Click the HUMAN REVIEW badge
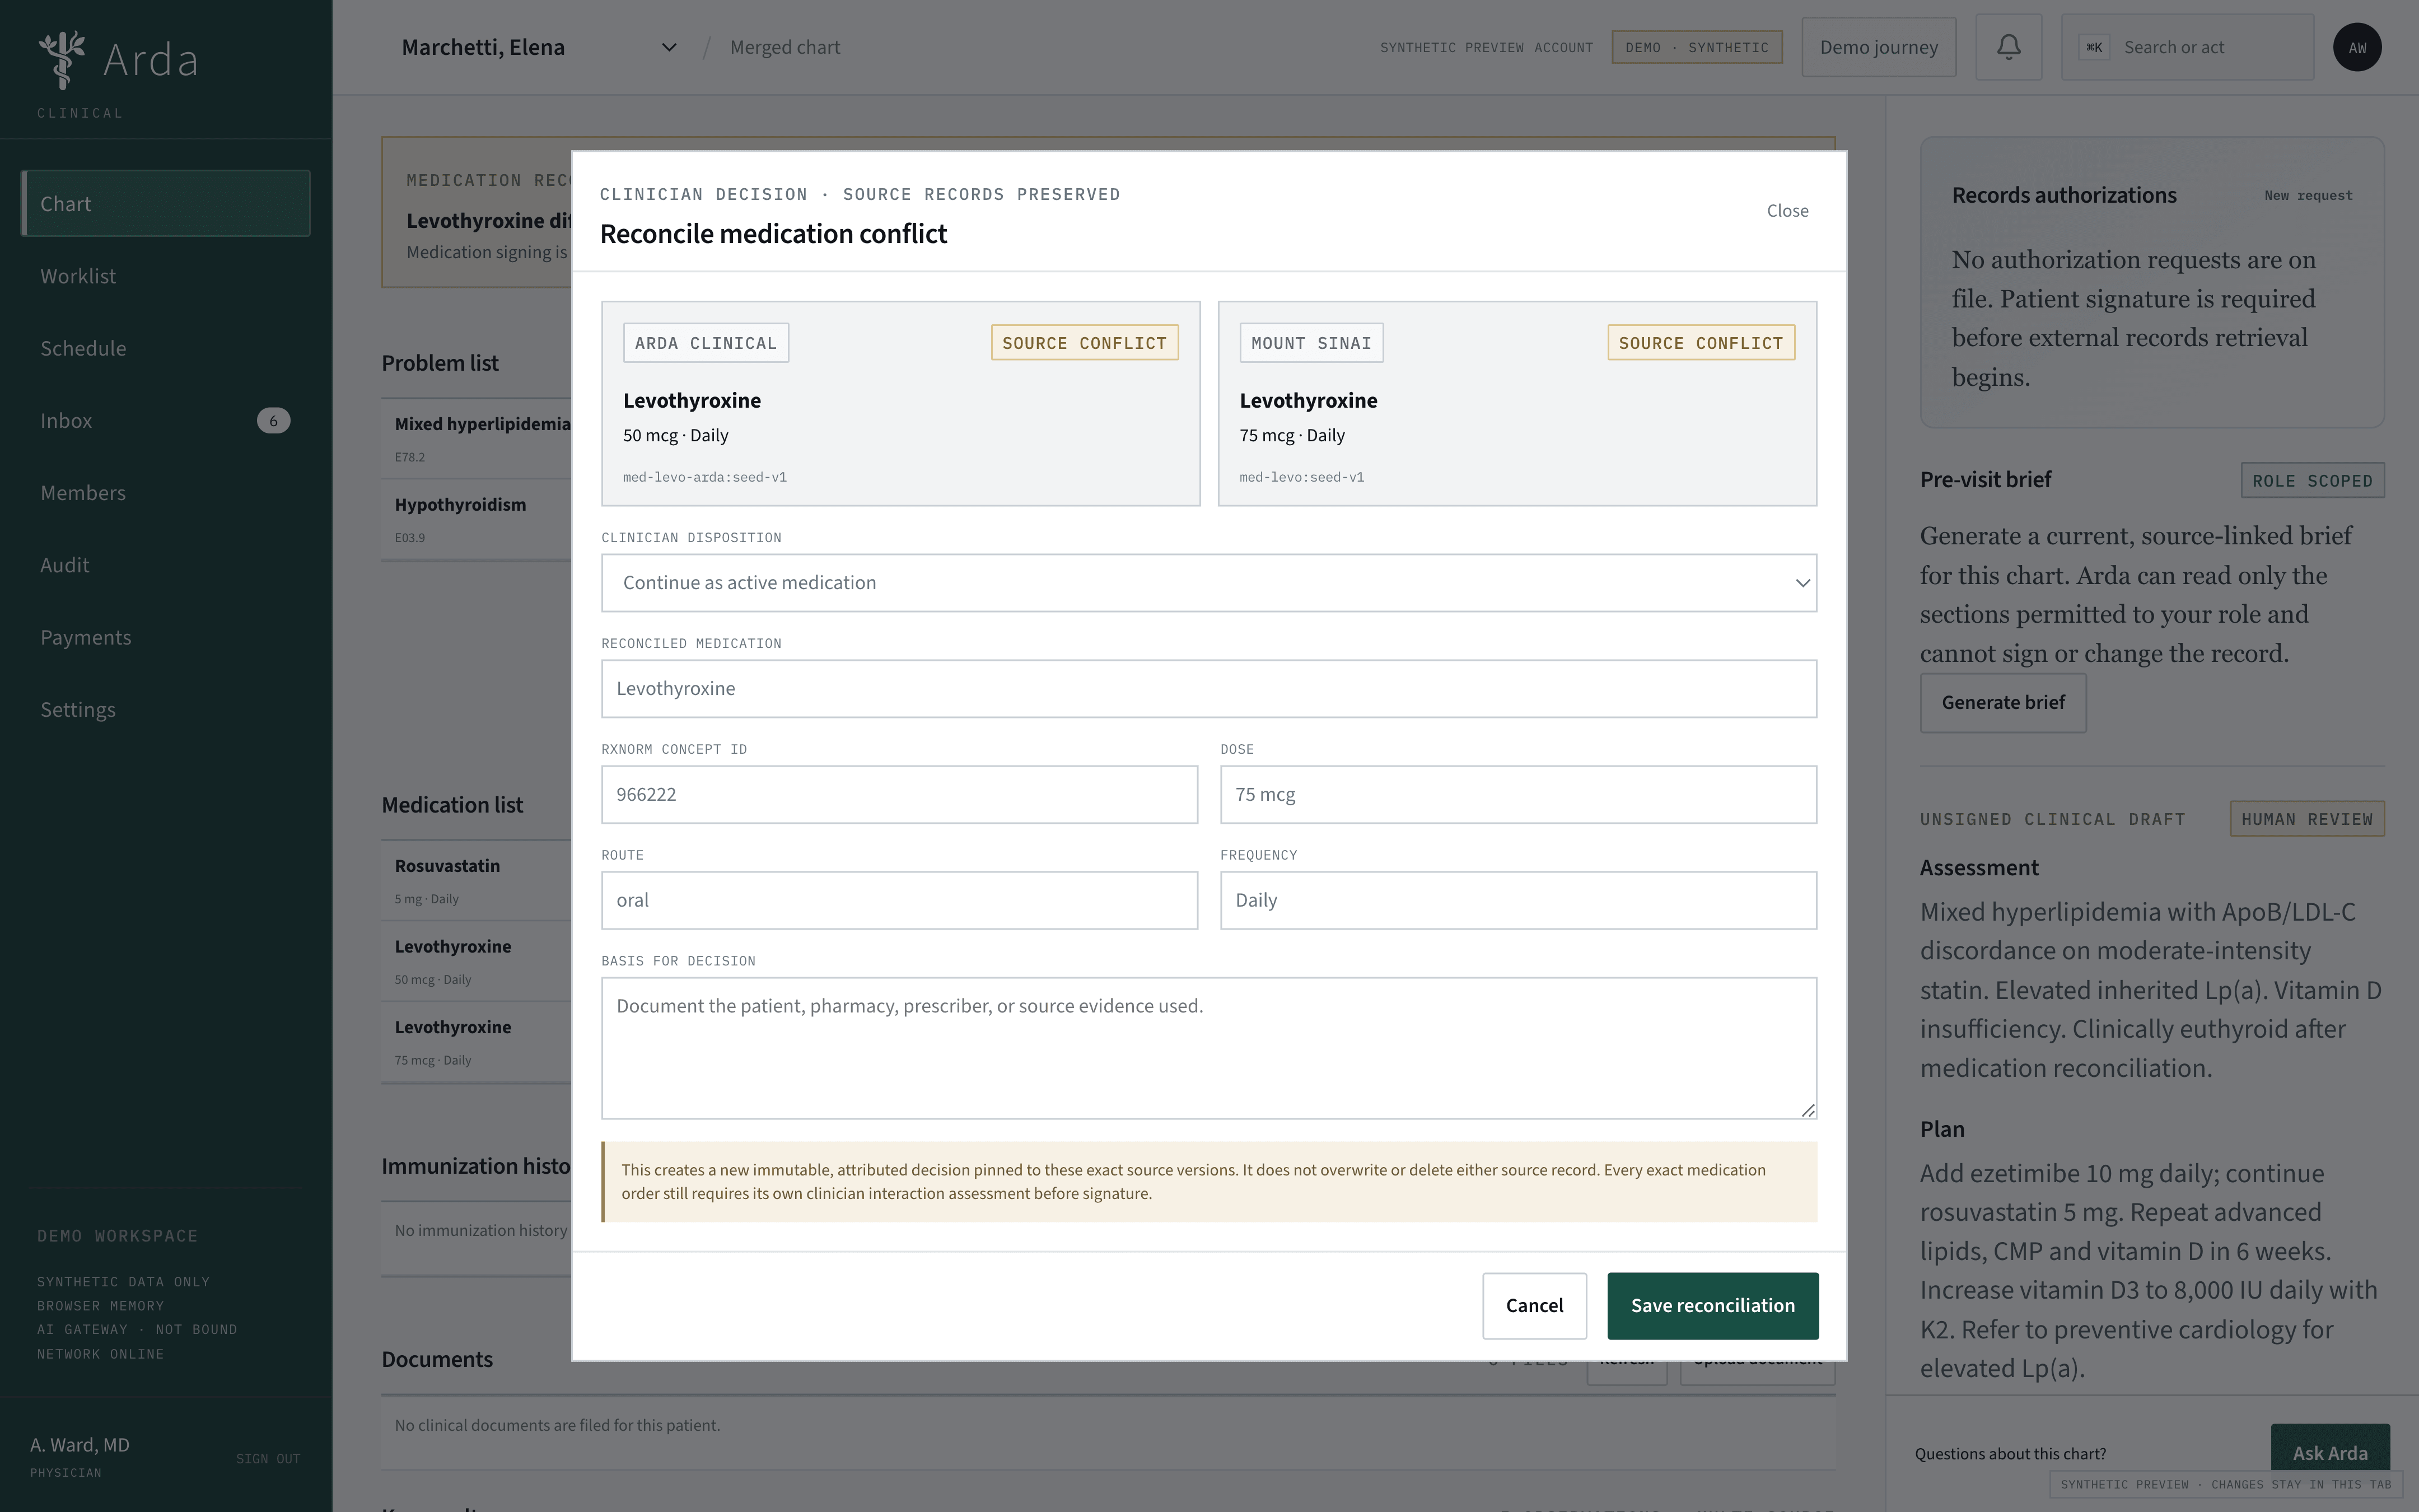This screenshot has height=1512, width=2419. (2307, 819)
